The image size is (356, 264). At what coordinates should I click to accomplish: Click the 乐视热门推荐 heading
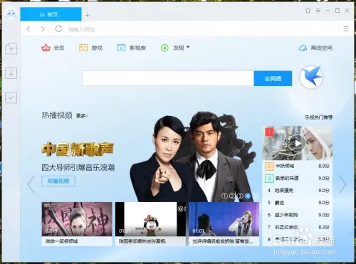coord(319,117)
